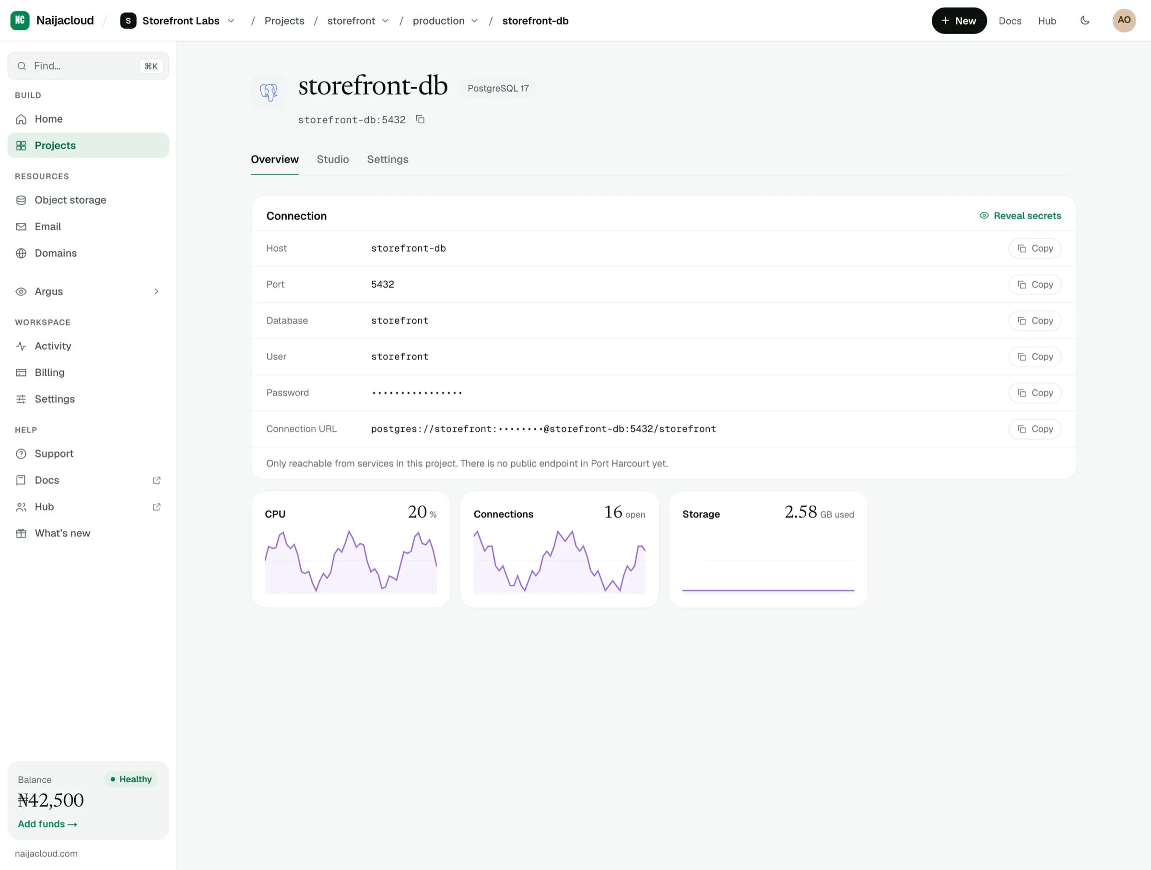This screenshot has width=1151, height=870.
Task: Click Projects in the breadcrumb
Action: point(284,20)
